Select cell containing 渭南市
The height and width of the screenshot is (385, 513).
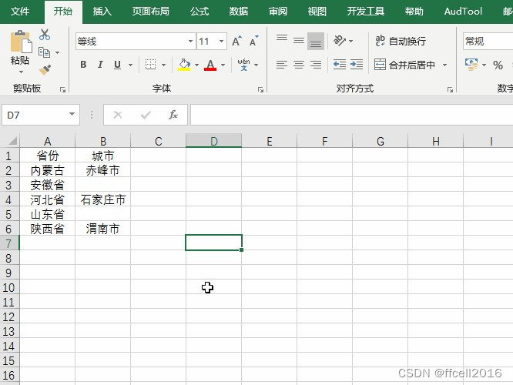[102, 229]
